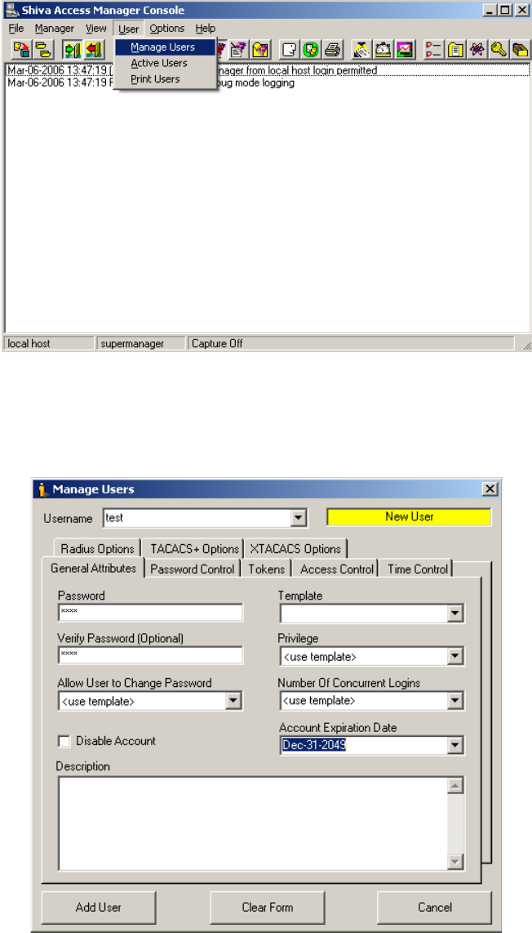Screen dimensions: 532x933
Task: Click the white face profile toolbar icon
Action: (290, 49)
